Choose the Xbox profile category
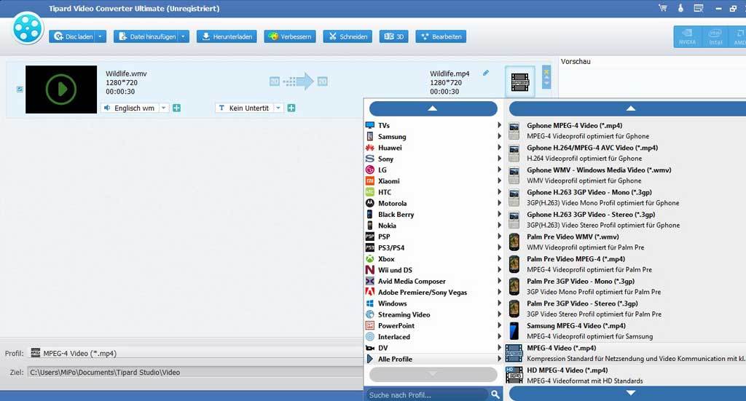The width and height of the screenshot is (746, 401). (433, 259)
